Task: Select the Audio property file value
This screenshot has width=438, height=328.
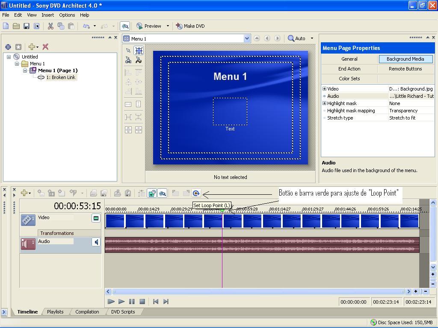Action: click(x=411, y=96)
